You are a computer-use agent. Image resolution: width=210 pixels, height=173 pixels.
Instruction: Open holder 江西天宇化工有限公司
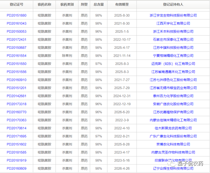point(173,23)
